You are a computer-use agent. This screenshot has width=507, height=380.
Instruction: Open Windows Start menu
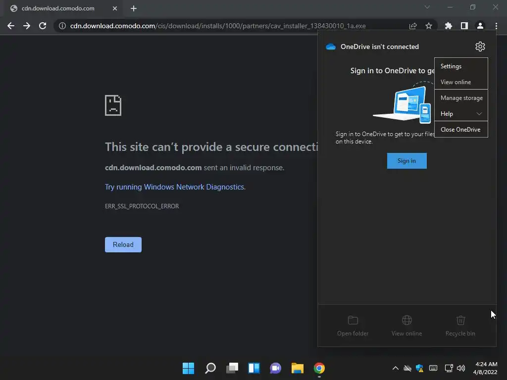pyautogui.click(x=188, y=368)
